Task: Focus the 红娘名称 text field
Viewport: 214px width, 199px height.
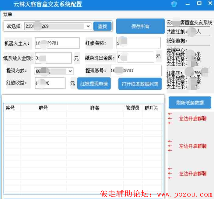Action: (138, 43)
